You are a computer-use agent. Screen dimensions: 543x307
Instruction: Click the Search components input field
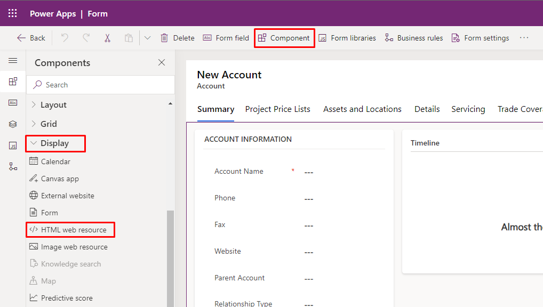(100, 85)
